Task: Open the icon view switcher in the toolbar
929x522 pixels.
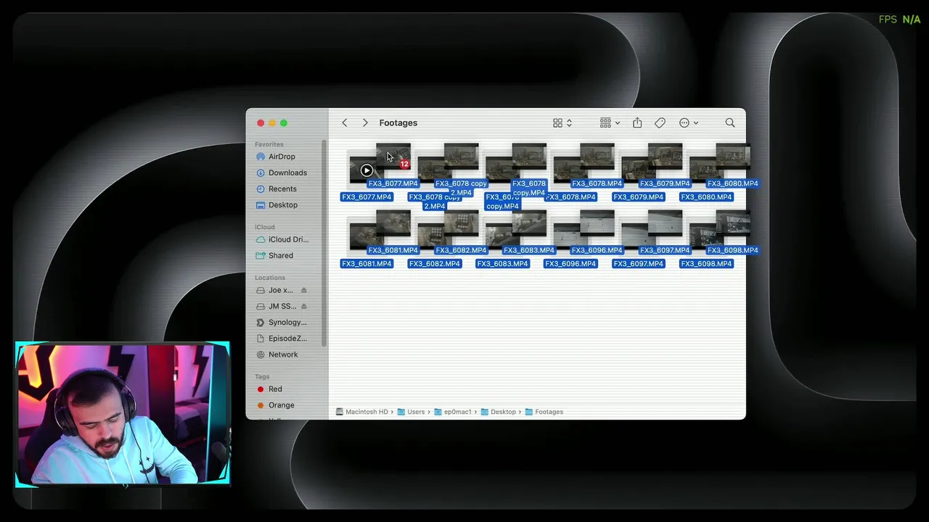Action: [x=562, y=123]
